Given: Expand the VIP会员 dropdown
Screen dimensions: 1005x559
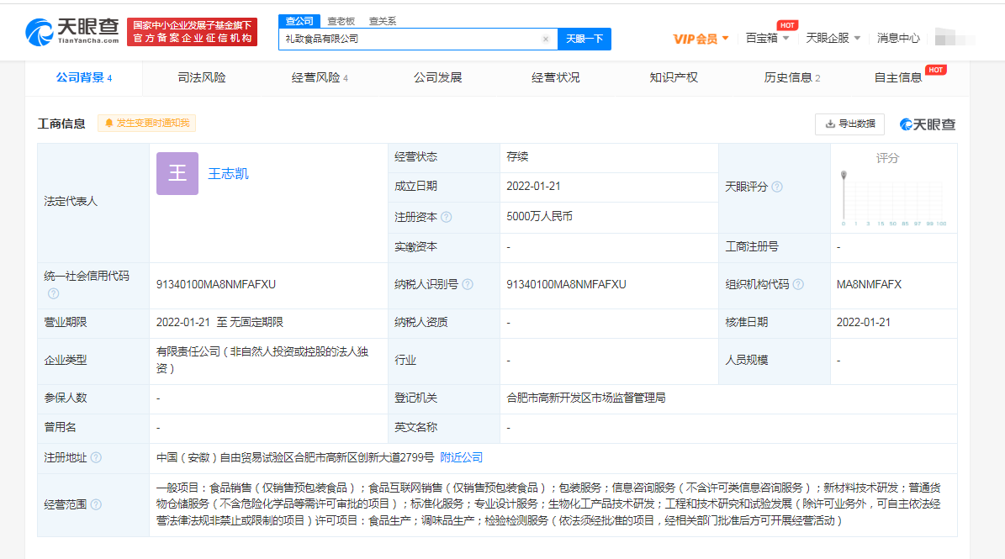Looking at the screenshot, I should (701, 39).
